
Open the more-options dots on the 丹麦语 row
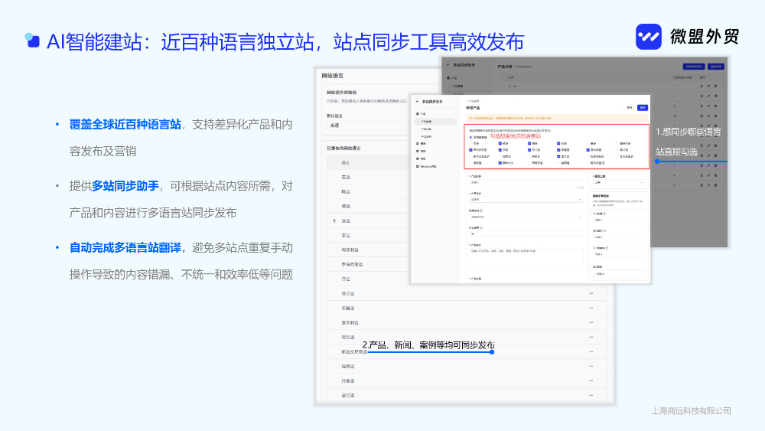(591, 380)
